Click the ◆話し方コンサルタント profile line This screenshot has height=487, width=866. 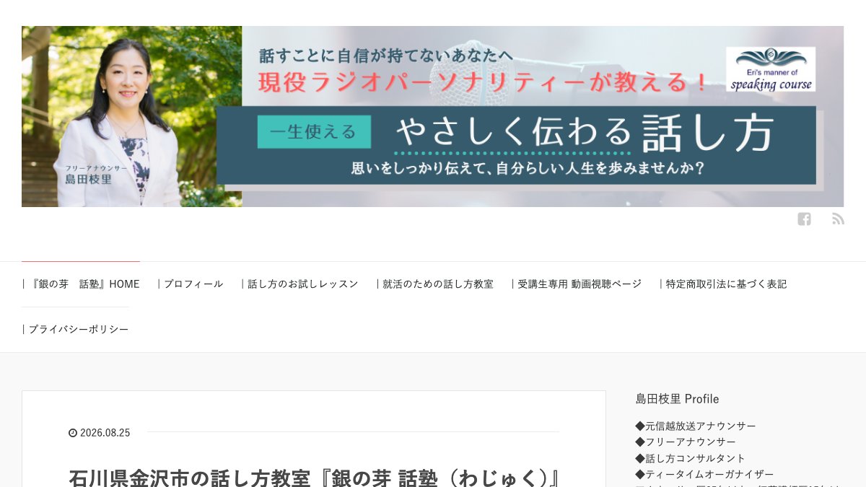(691, 458)
